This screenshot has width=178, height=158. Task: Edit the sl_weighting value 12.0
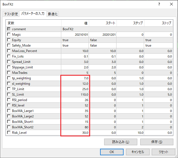pyautogui.click(x=75, y=83)
